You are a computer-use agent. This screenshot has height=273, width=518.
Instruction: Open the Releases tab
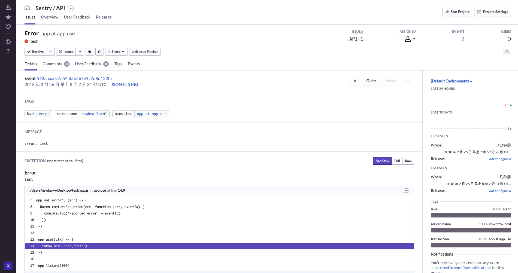coord(104,17)
